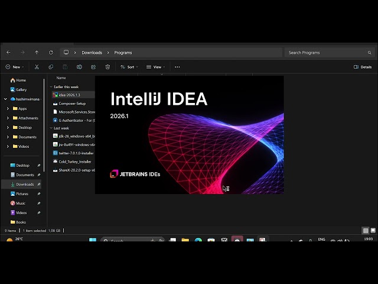The image size is (378, 284).
Task: Unpin Desktop from quick access
Action: pyautogui.click(x=38, y=166)
